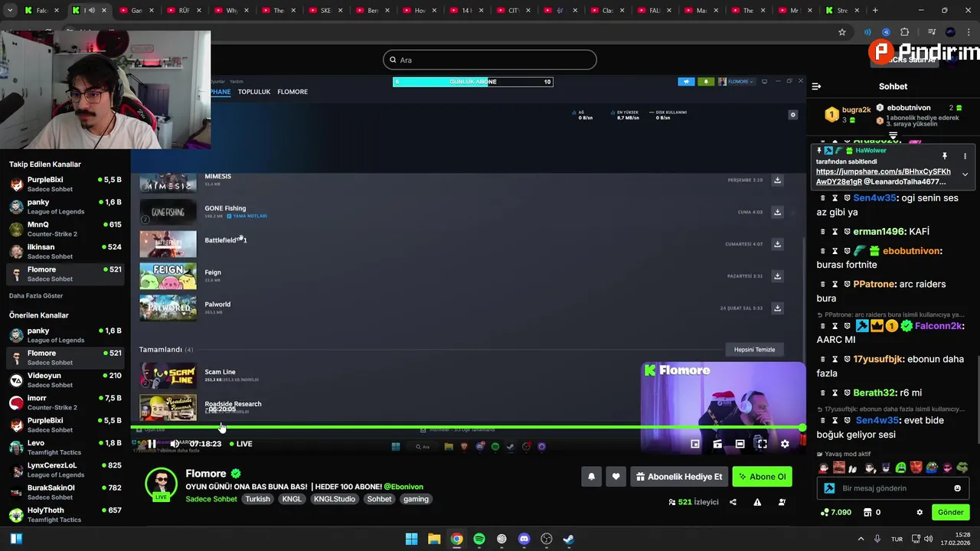Open MnnQ in followed channels
Image resolution: width=980 pixels, height=551 pixels.
click(65, 229)
